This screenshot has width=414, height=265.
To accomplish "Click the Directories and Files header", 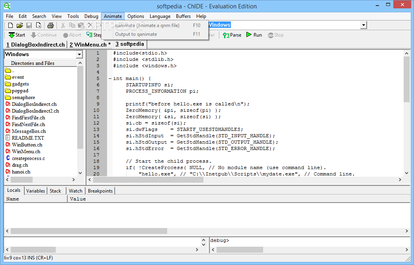I will (40, 63).
